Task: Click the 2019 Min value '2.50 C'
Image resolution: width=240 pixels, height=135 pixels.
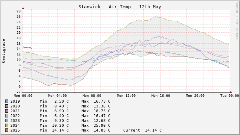Action: (62, 101)
